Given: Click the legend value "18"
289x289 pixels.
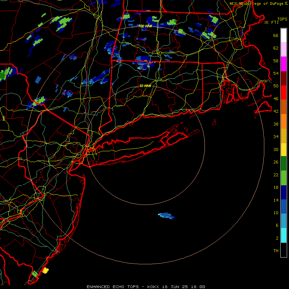Looking at the screenshot, I should (276, 188).
